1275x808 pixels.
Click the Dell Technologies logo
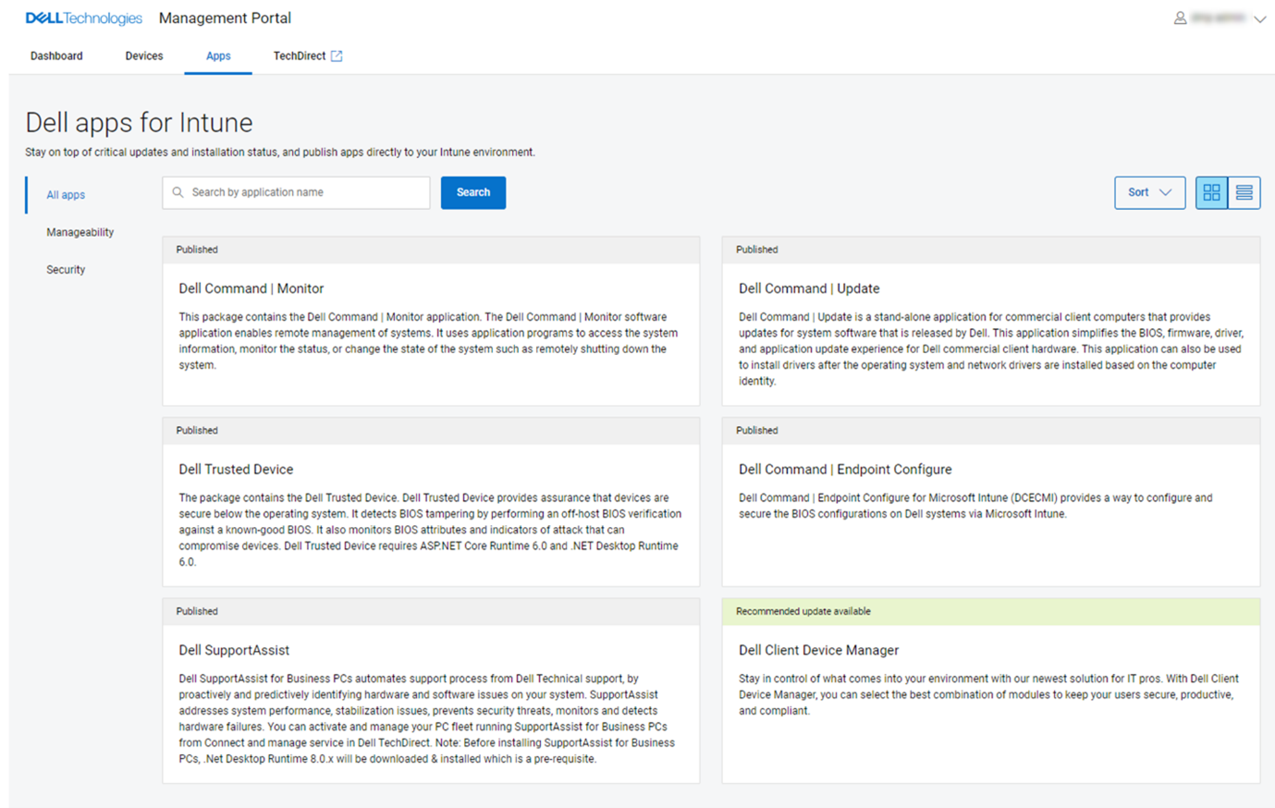click(x=83, y=18)
